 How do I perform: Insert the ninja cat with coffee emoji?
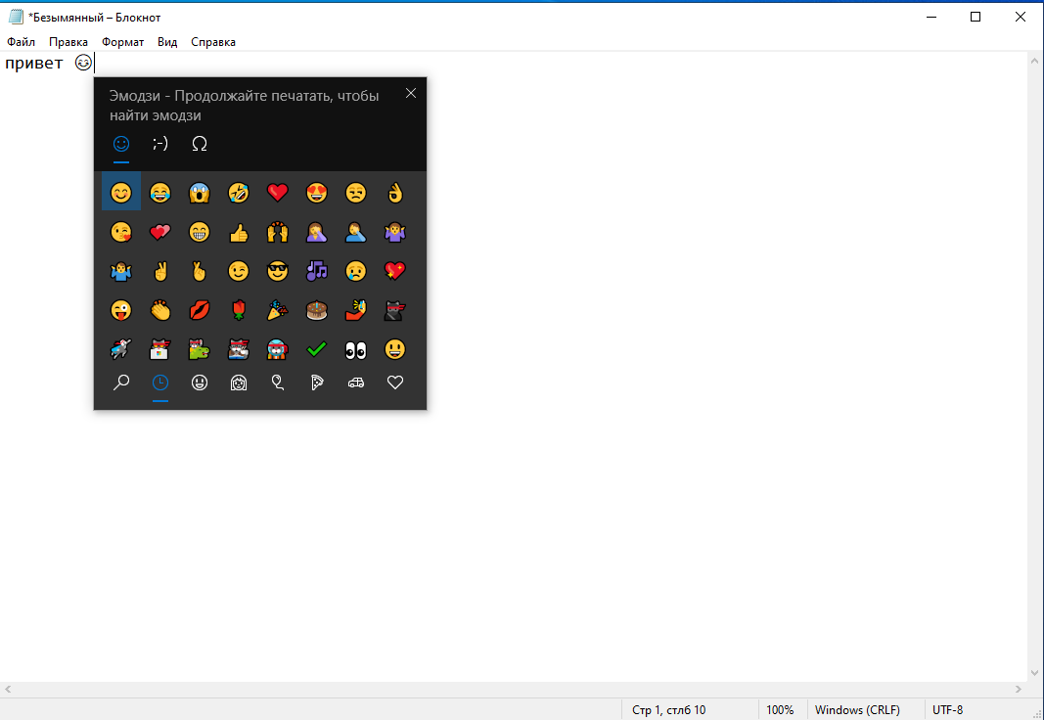(239, 349)
